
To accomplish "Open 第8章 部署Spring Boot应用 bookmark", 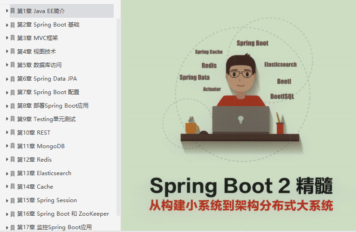I will [x=53, y=106].
